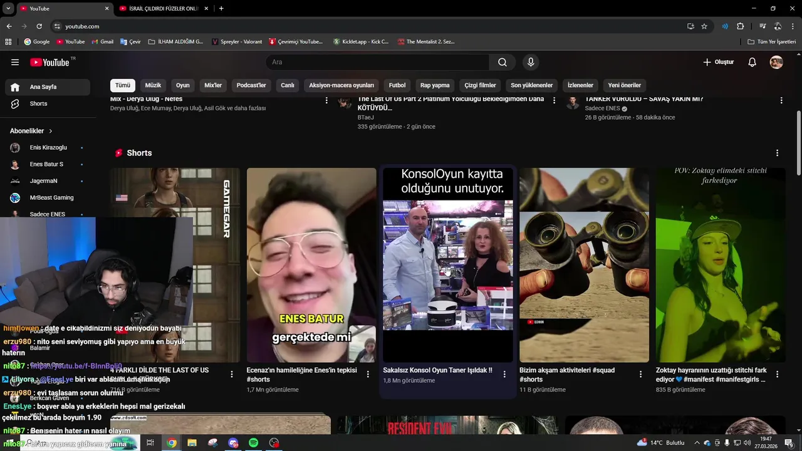Click the YouTube search input field
This screenshot has height=451, width=802.
(x=377, y=62)
